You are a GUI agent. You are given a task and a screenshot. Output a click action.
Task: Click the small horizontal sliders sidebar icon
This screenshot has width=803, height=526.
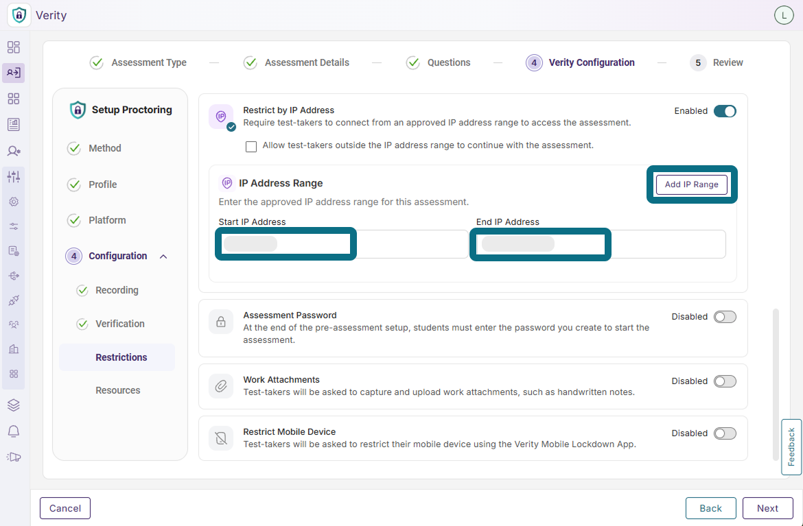(x=14, y=226)
